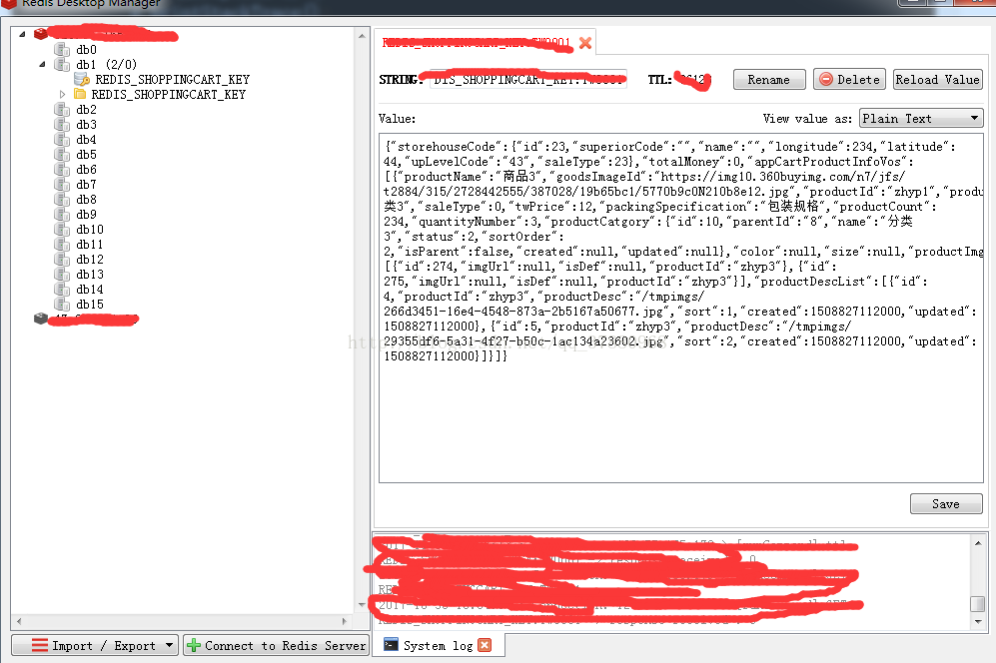Click the db8 database icon
Screen dimensions: 996x663
pos(62,200)
